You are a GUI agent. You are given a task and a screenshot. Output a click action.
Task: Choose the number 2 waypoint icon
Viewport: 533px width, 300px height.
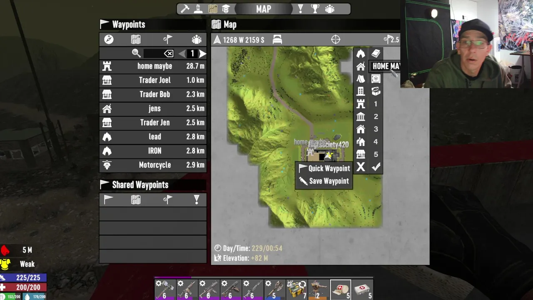pos(376,117)
